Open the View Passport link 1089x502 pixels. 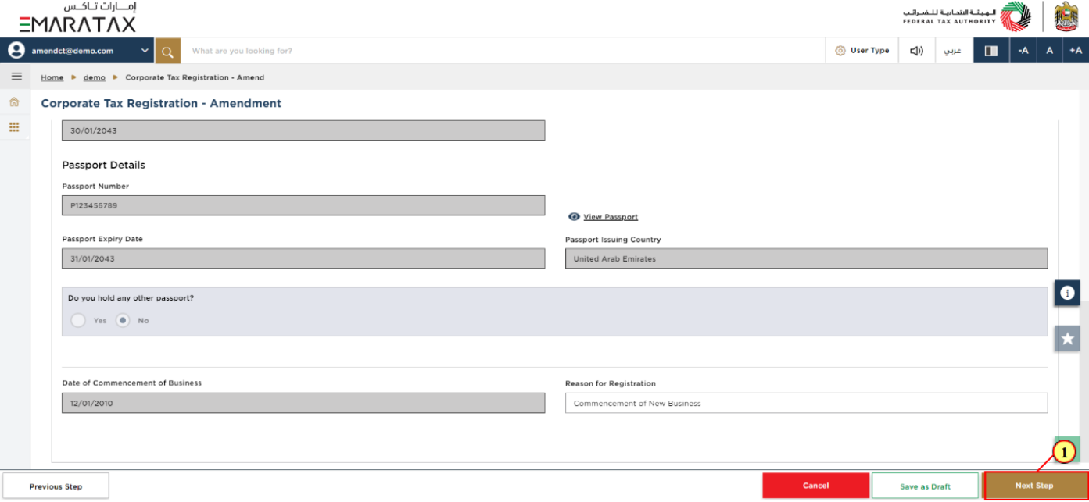611,217
